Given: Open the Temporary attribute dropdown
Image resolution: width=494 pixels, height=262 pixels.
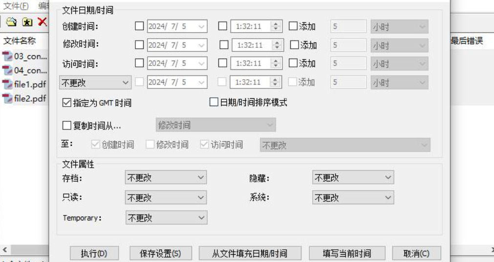Looking at the screenshot, I should tap(166, 218).
